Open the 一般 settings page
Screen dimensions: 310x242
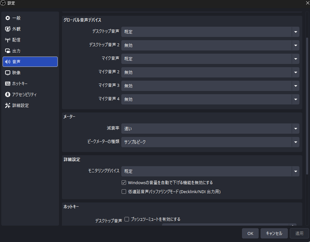click(x=30, y=18)
